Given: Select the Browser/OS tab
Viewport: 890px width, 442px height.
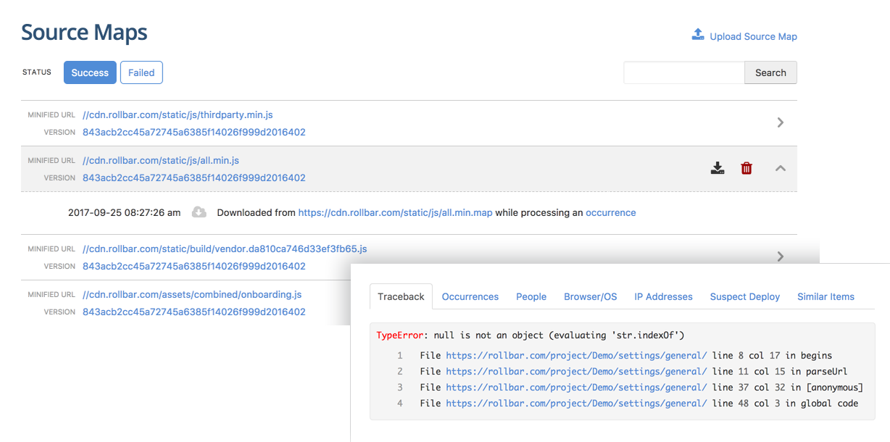Looking at the screenshot, I should 591,296.
